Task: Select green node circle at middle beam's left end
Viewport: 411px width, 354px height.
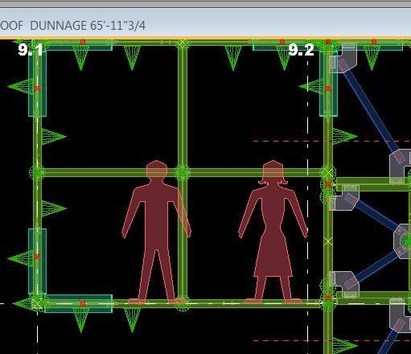Action: (x=37, y=172)
